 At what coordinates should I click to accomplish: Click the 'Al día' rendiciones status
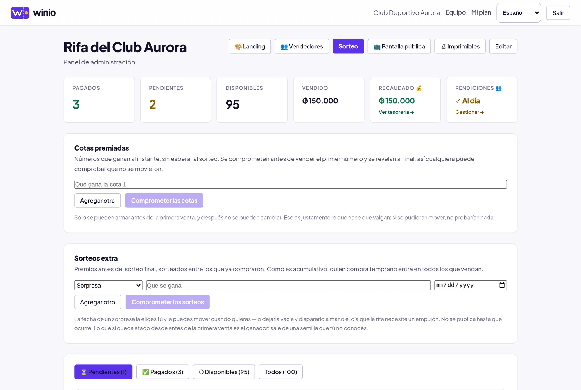(468, 101)
